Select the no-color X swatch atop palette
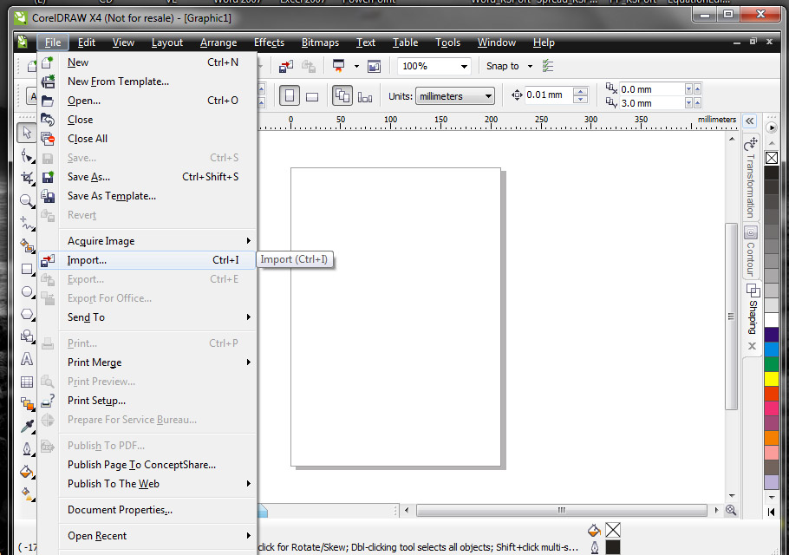 pos(772,158)
